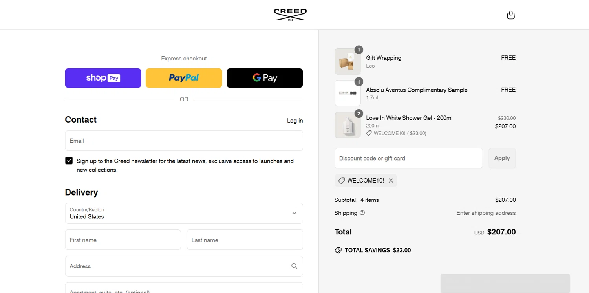Viewport: 589px width, 293px height.
Task: Click the total amount $207.00 next to USD
Action: click(501, 232)
